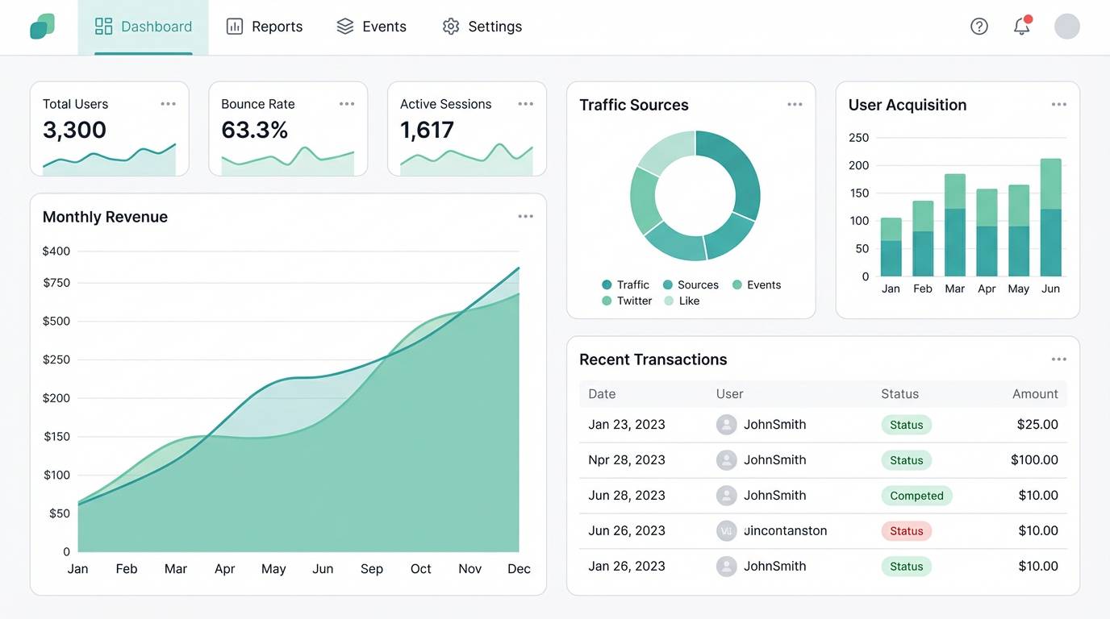Open the Recent Transactions options menu
The height and width of the screenshot is (619, 1110).
pyautogui.click(x=1059, y=359)
